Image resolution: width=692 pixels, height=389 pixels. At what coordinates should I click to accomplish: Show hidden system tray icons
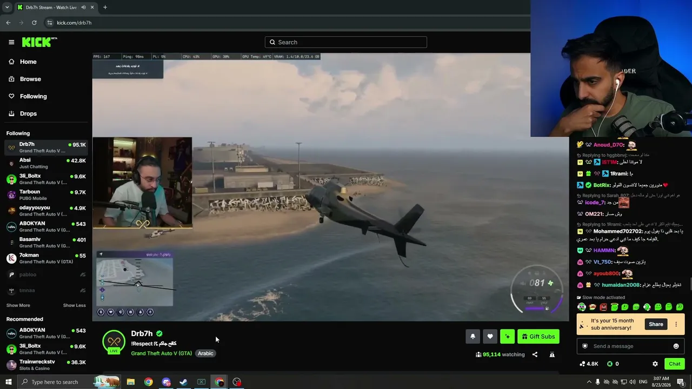(589, 382)
